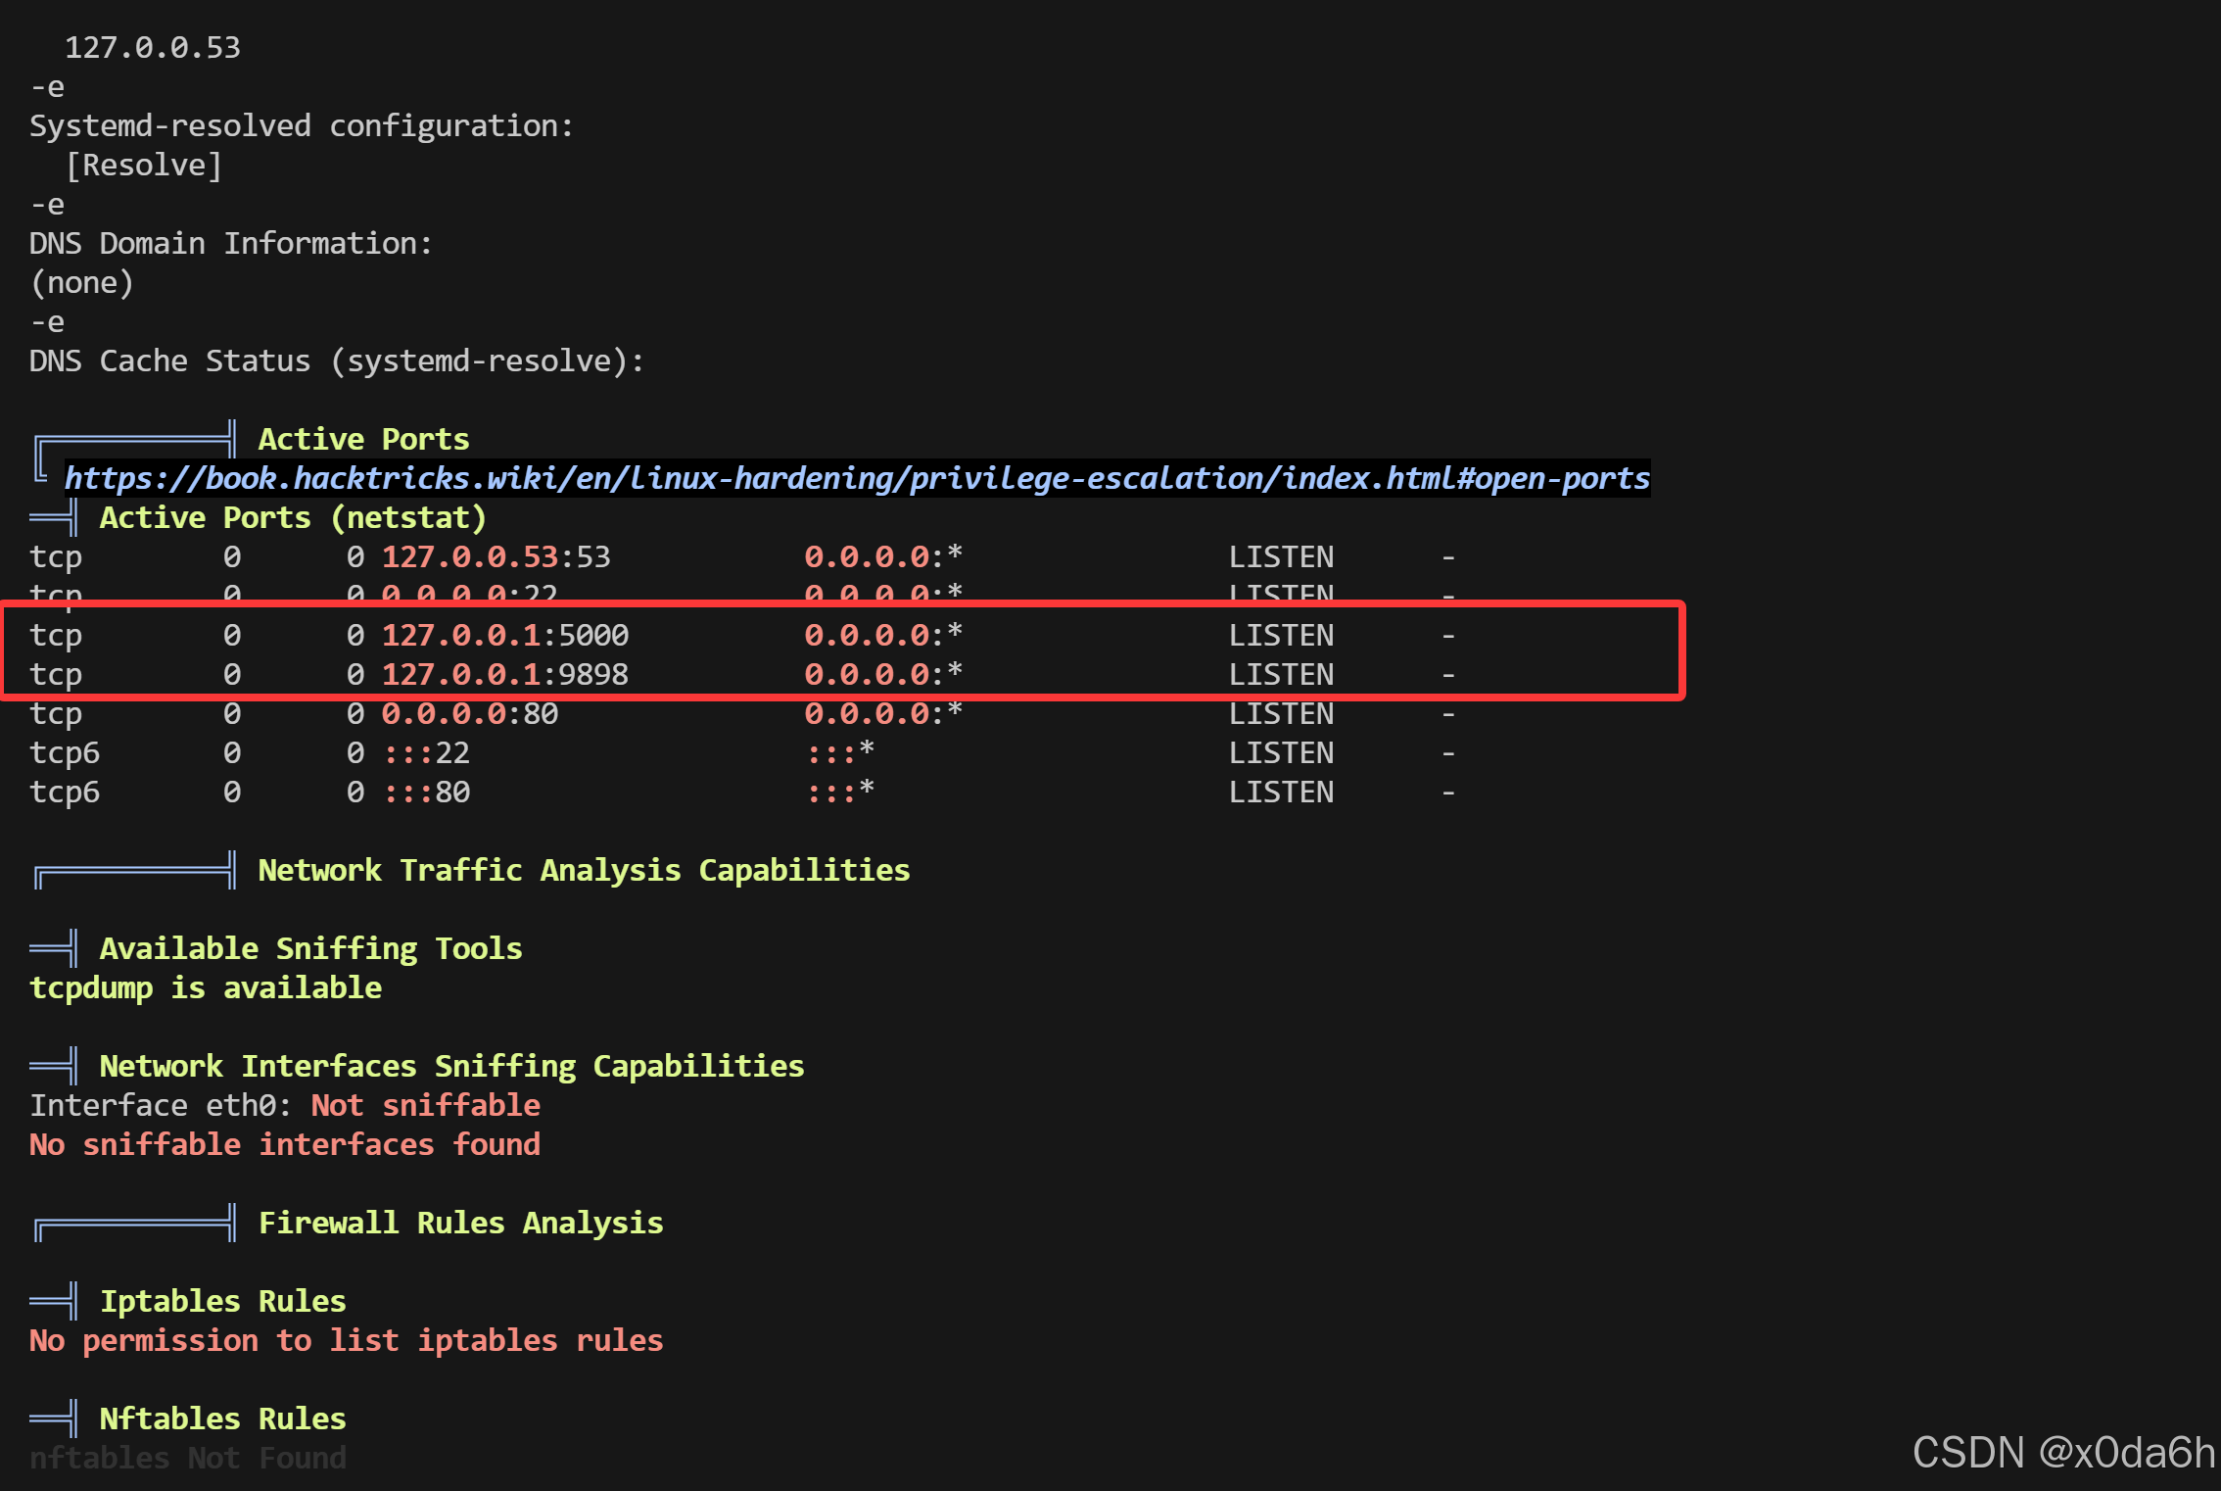Click the 0.0.0.0:80 local address

pyautogui.click(x=469, y=713)
